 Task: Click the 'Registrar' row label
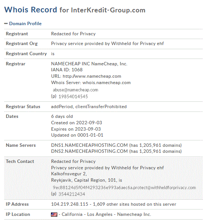15,64
